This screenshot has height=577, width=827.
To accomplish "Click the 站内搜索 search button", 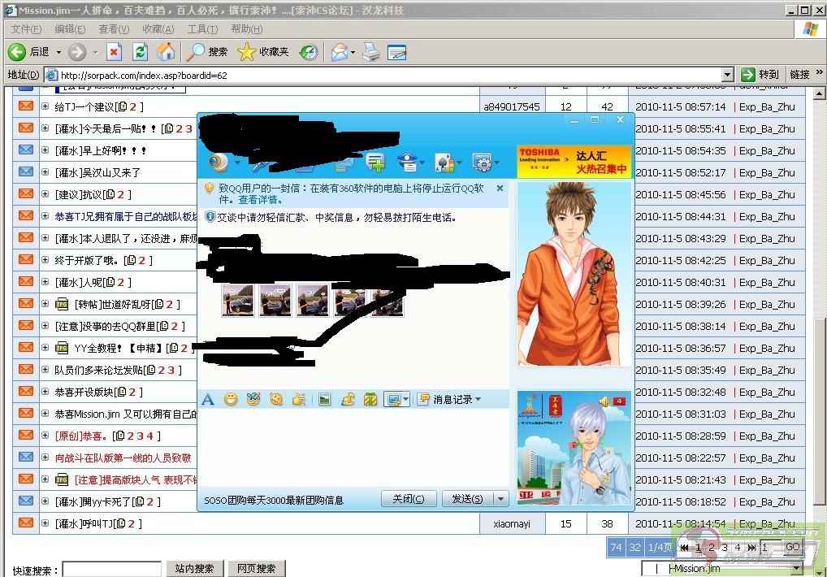I will pos(195,568).
